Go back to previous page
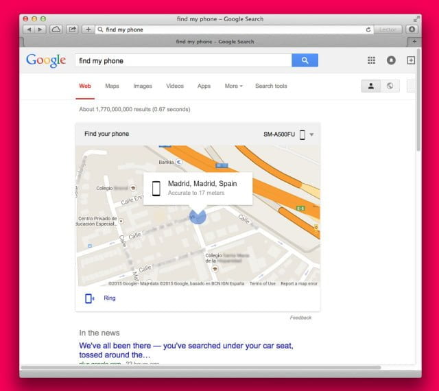Screen dimensions: 439x391 click(29, 29)
